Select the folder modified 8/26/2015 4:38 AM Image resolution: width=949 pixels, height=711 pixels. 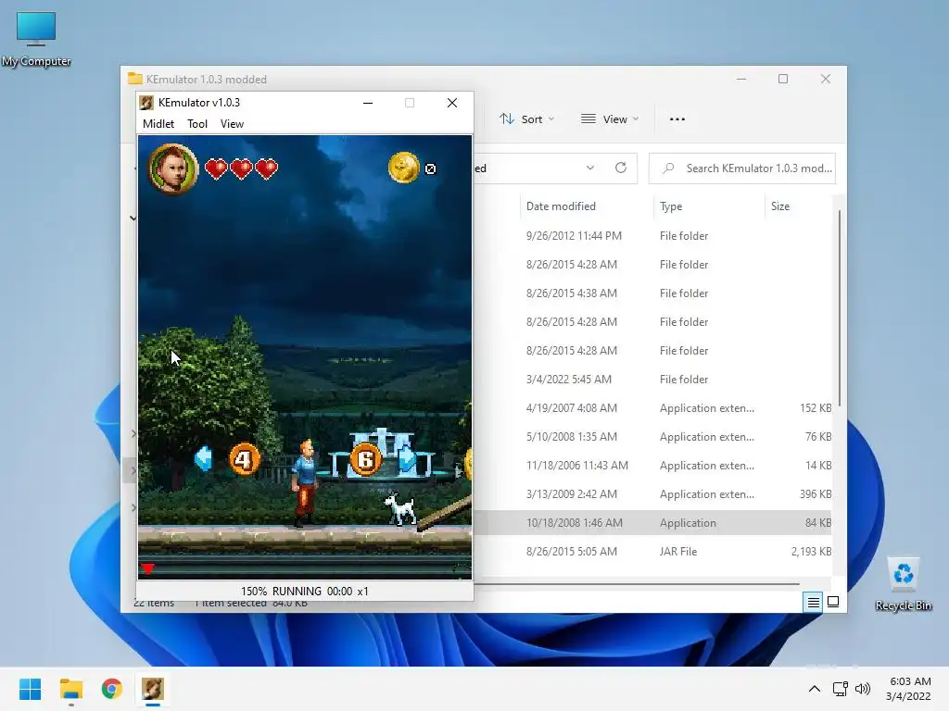[652, 293]
